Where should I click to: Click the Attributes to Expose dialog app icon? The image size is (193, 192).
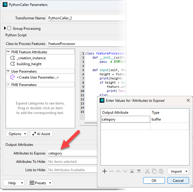tap(102, 100)
